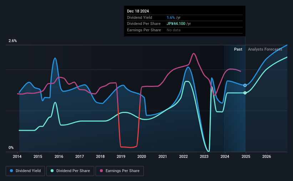Screen dimensions: 293x181
Task: Click the JP¥44.100 dividend per share value
Action: click(x=176, y=24)
